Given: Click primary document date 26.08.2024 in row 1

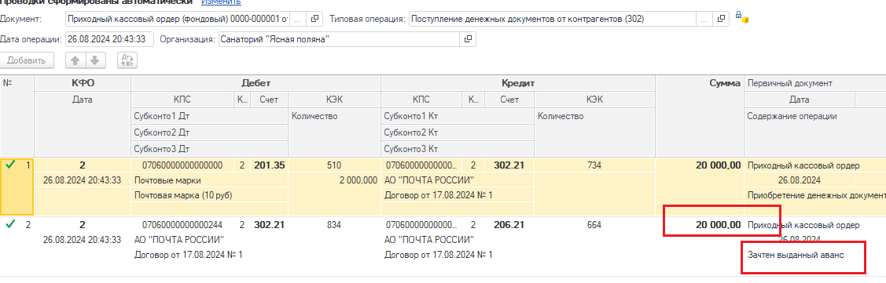Looking at the screenshot, I should coord(800,180).
